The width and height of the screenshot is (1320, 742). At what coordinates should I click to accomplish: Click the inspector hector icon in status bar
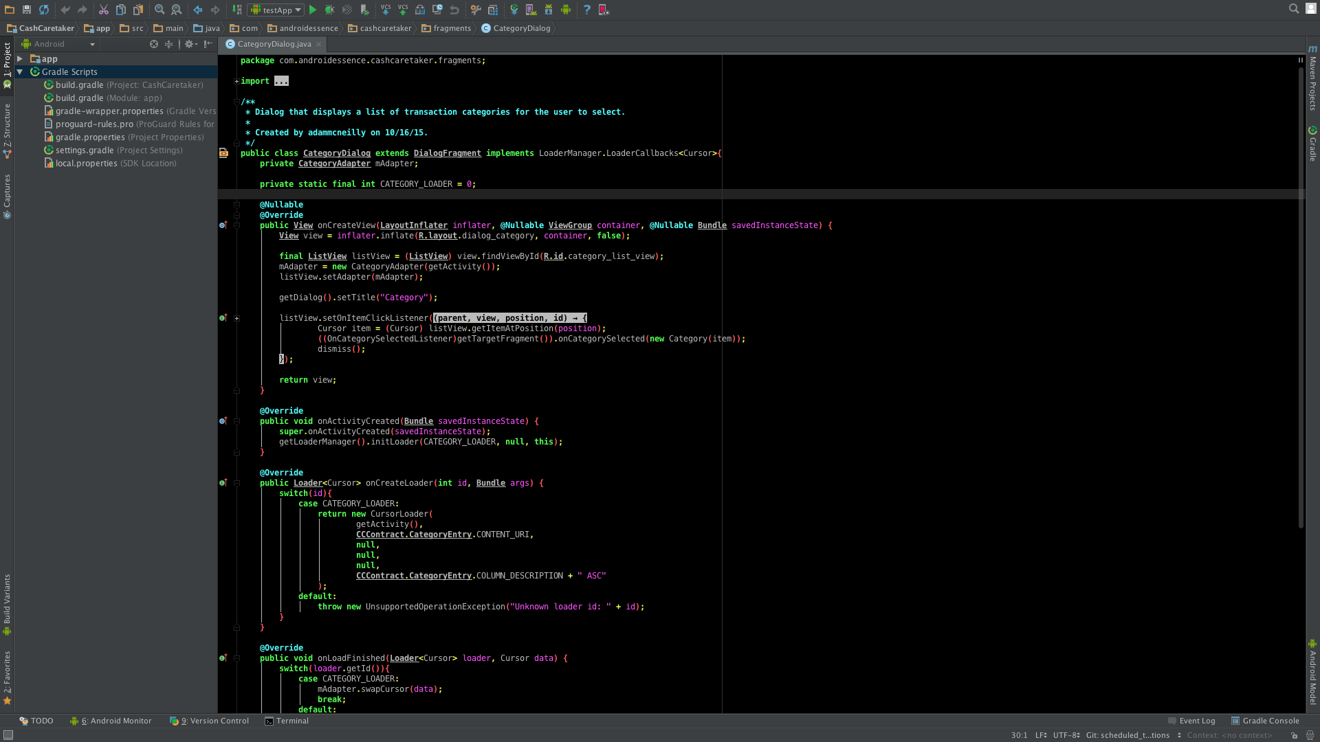click(x=1310, y=735)
